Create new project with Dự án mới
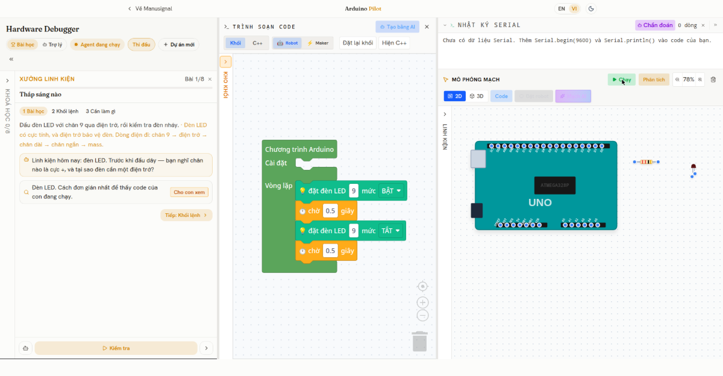Screen dimensions: 723x376 point(178,45)
